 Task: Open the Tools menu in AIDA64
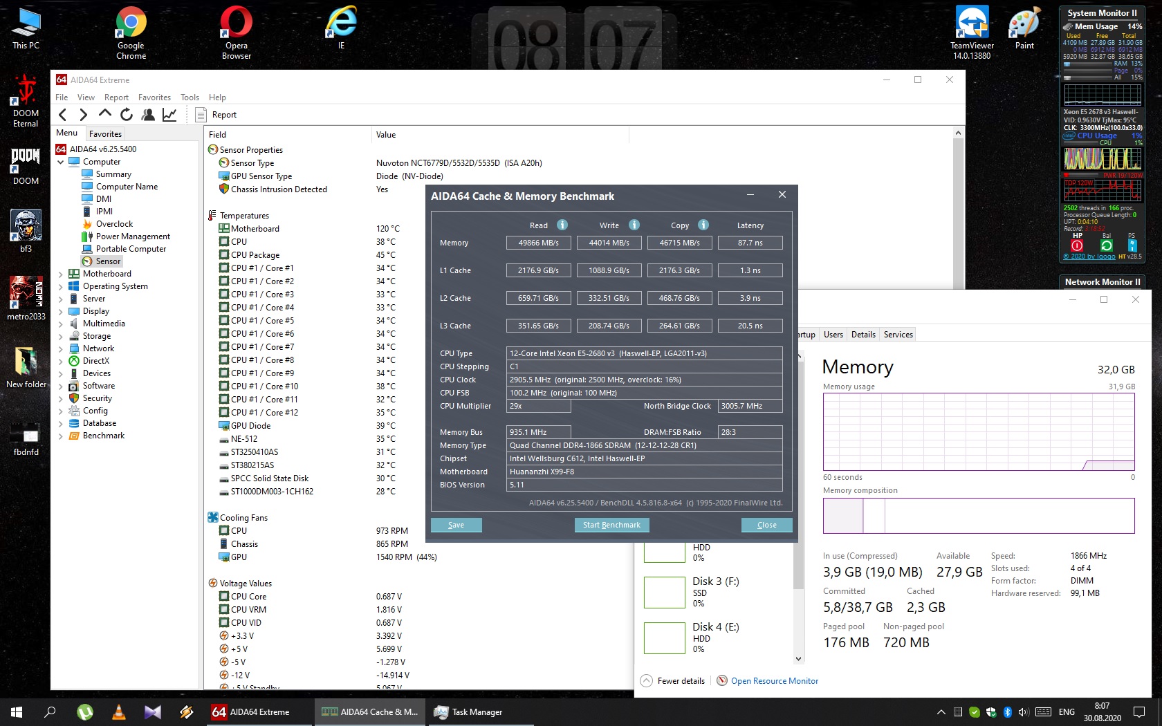(x=190, y=97)
